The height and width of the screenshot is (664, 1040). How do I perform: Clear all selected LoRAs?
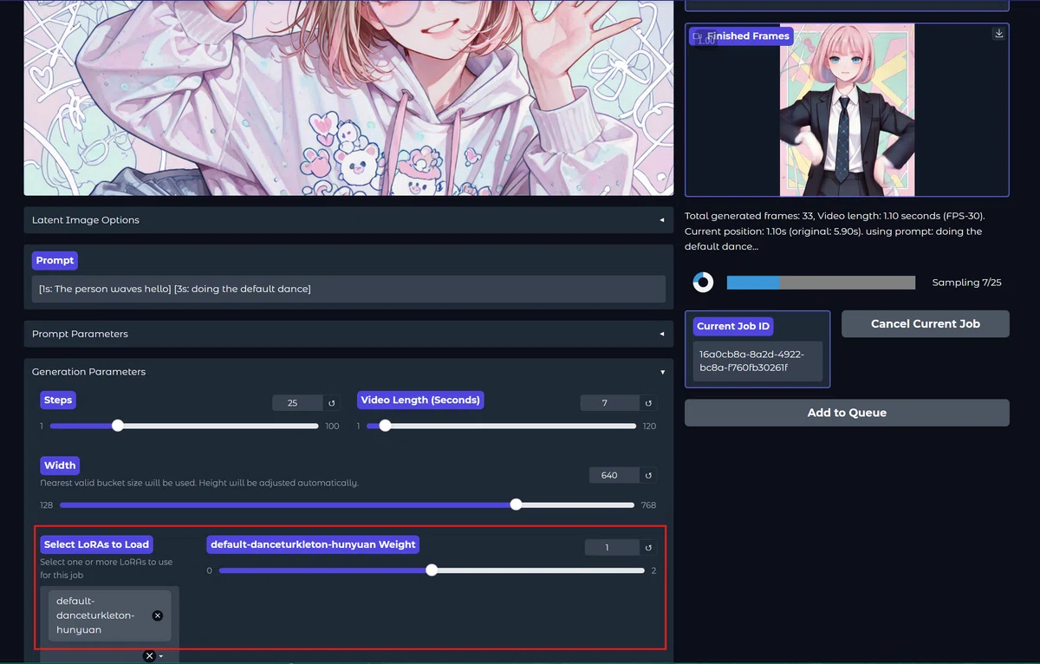[149, 655]
